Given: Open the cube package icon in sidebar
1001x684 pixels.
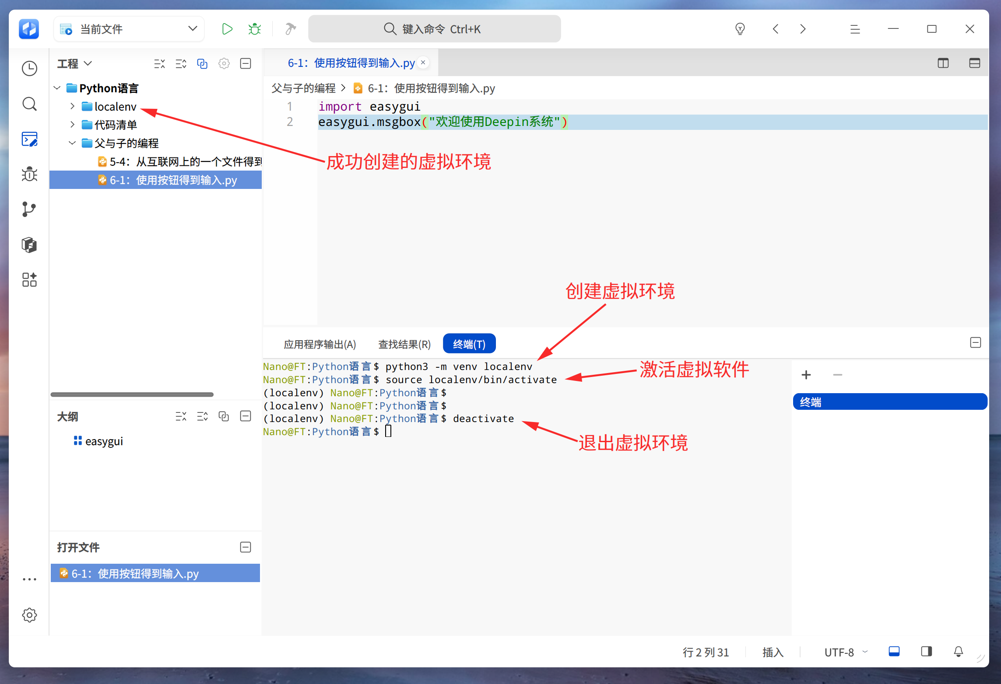Looking at the screenshot, I should (29, 245).
